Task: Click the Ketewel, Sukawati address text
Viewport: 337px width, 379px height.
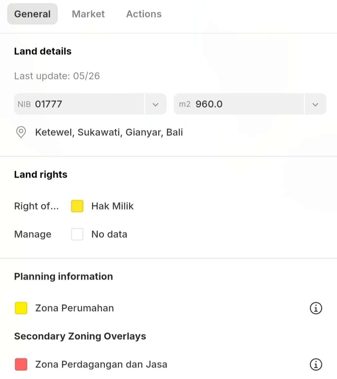Action: tap(109, 132)
